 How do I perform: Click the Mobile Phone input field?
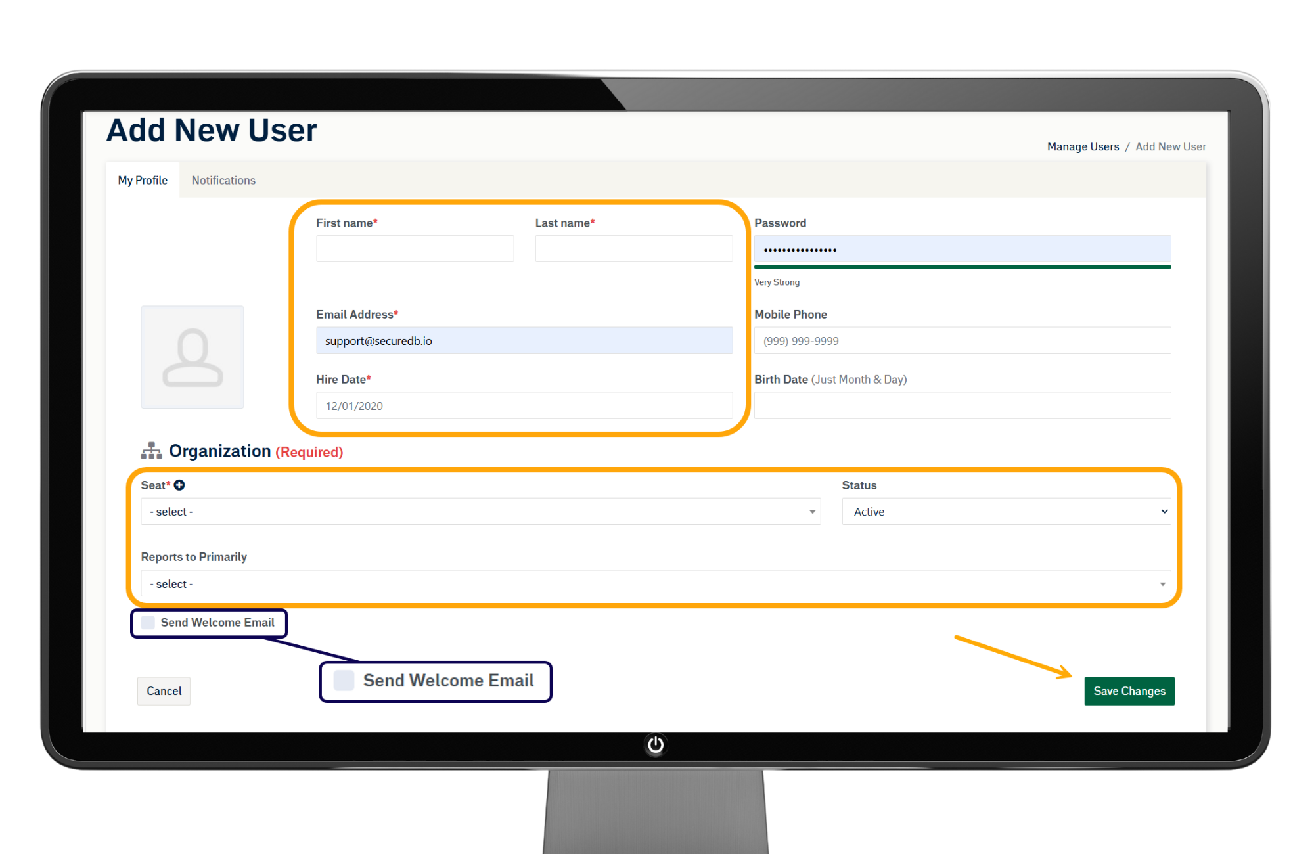click(x=962, y=341)
